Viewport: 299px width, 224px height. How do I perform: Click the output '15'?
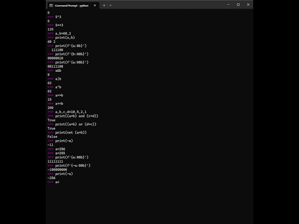click(50, 99)
